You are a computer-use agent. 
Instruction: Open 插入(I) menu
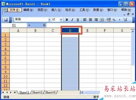[x=56, y=10]
